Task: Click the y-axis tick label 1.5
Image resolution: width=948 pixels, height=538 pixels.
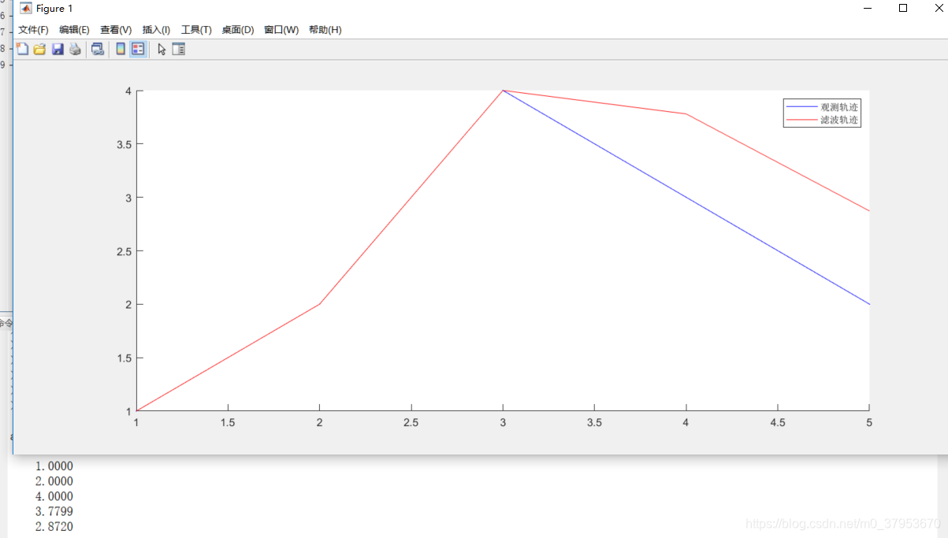Action: point(123,358)
